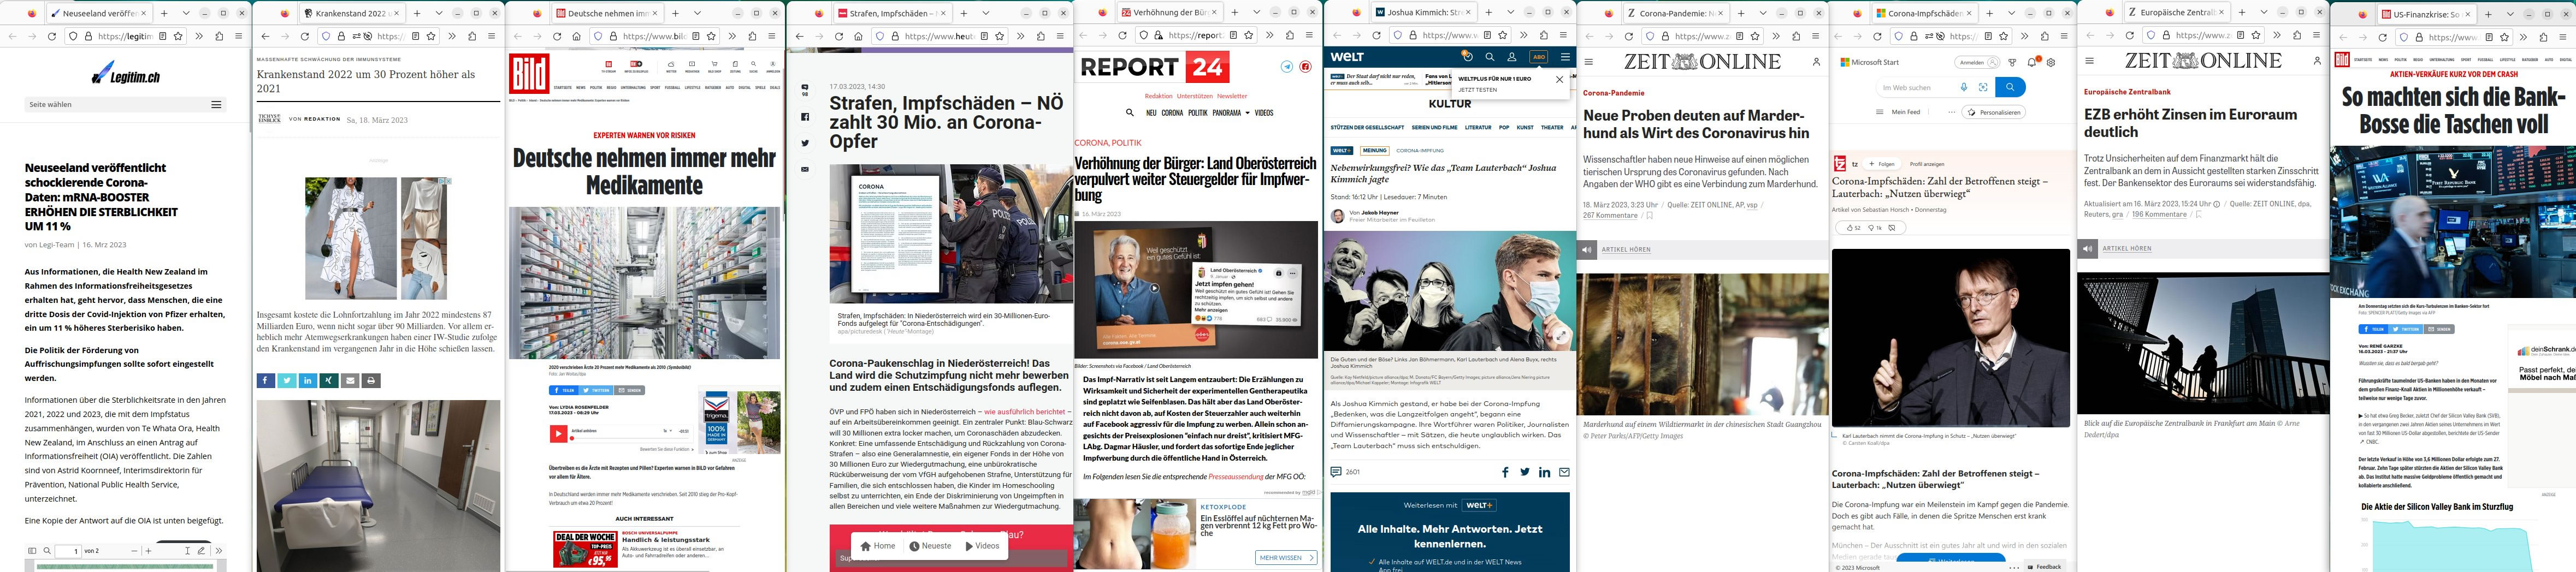Share Krankenstand article via Facebook button
Screen dimensions: 2576x572
click(x=266, y=380)
